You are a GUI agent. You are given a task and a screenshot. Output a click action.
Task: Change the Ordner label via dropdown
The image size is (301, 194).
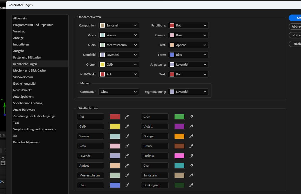pyautogui.click(x=119, y=64)
